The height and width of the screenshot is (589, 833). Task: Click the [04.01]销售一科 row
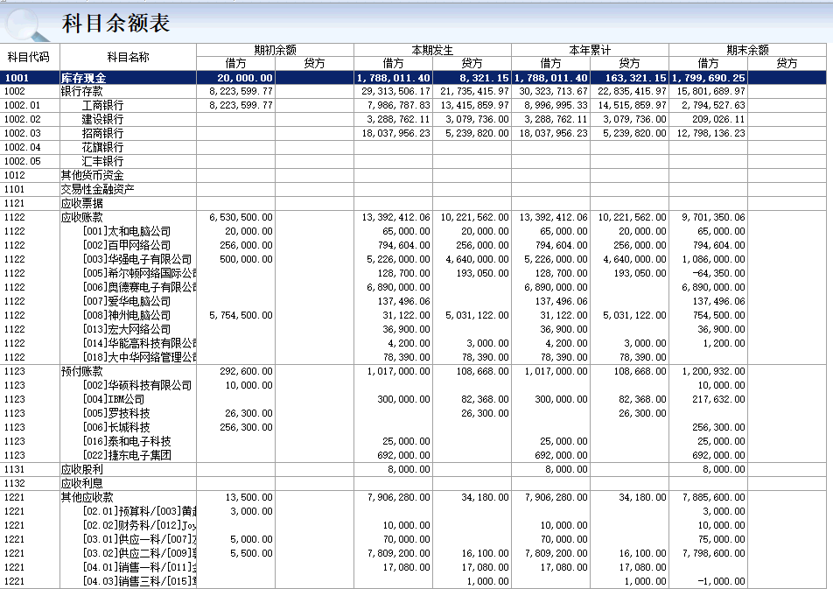(413, 567)
